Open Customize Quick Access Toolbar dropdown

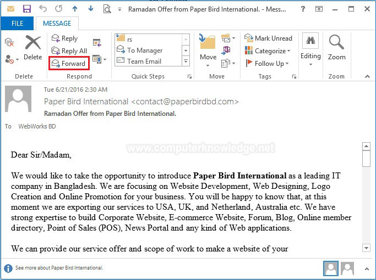(x=119, y=9)
